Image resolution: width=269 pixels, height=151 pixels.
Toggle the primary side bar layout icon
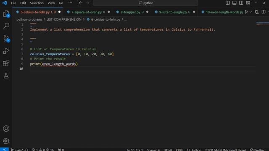click(228, 3)
